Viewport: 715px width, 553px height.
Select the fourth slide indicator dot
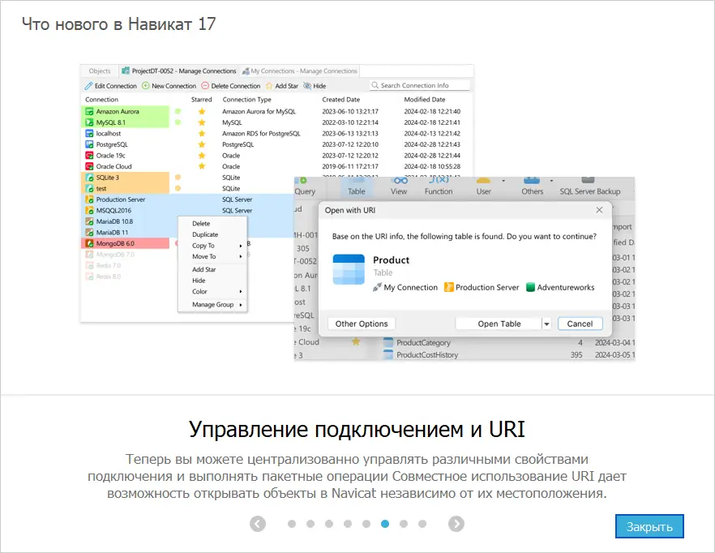tap(348, 524)
